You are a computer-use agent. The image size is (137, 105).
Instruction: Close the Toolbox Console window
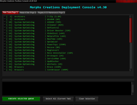[134, 1]
